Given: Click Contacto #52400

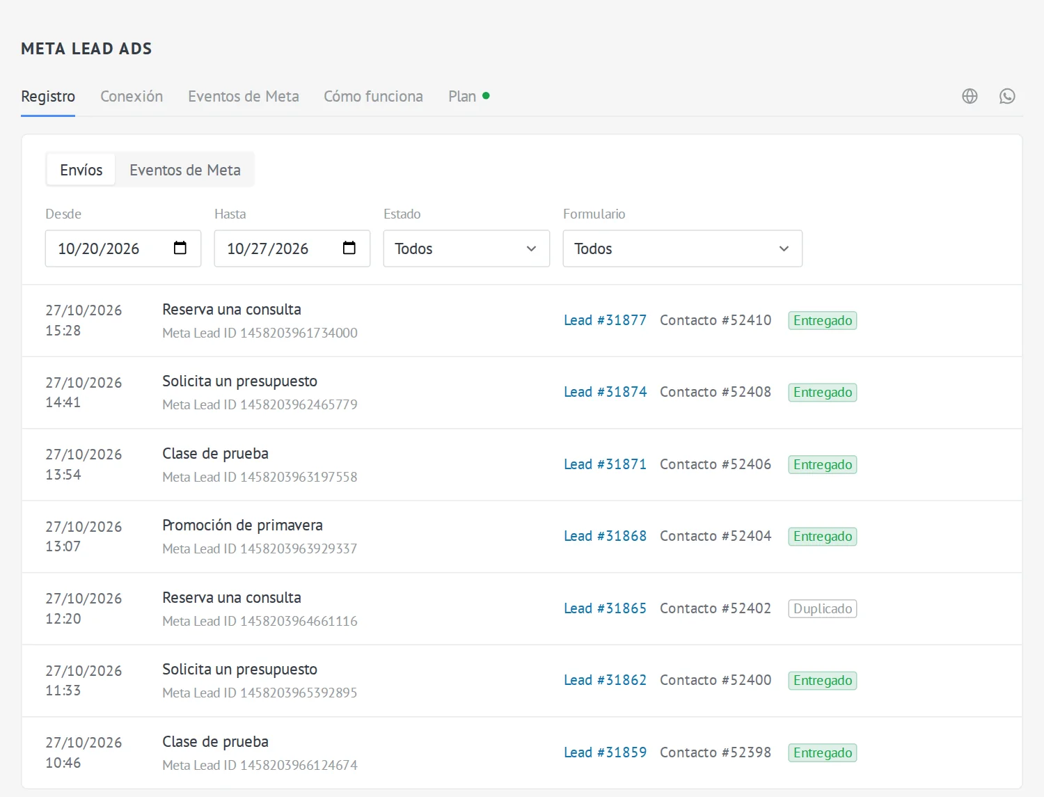Looking at the screenshot, I should [x=715, y=680].
